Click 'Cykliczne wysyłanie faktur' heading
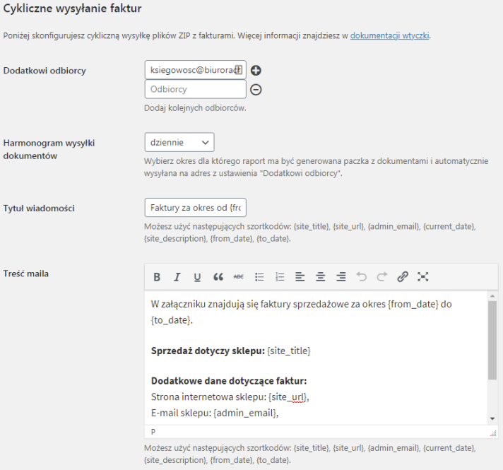 point(72,8)
